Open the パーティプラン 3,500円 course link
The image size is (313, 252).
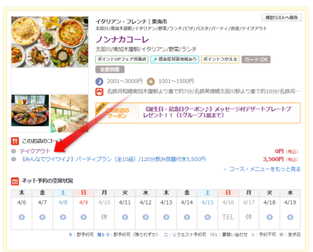click(113, 159)
